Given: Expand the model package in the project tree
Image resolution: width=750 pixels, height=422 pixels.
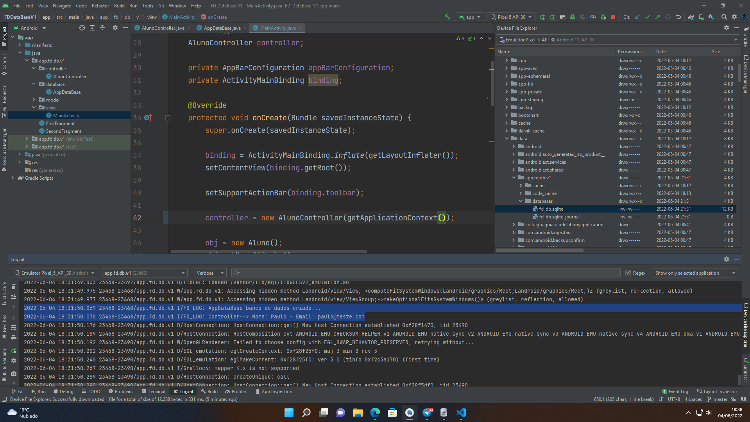Looking at the screenshot, I should tap(33, 100).
